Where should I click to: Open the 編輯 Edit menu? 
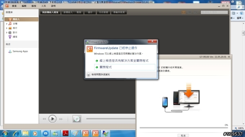24,6
